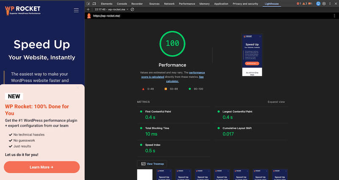
Task: Click the Lighthouse logo icon
Action: pyautogui.click(x=89, y=16)
